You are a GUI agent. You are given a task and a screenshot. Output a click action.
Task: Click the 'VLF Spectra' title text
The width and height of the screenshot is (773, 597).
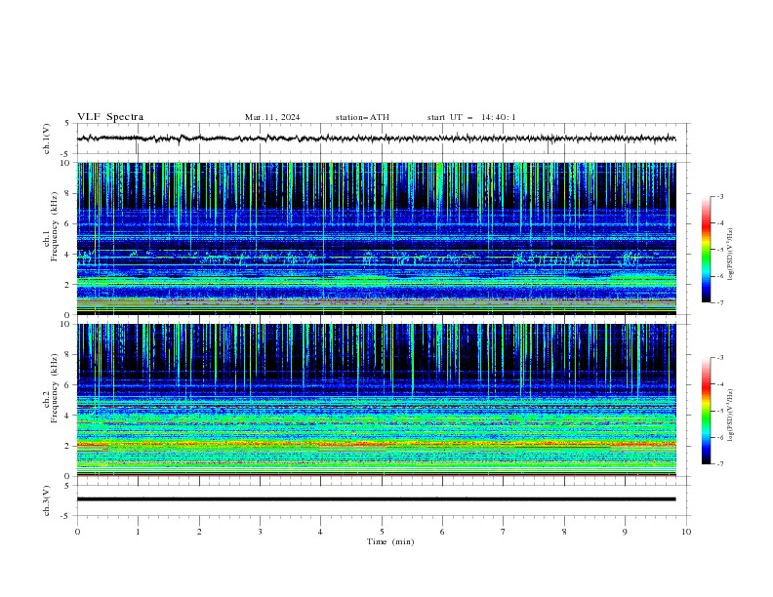(x=110, y=117)
